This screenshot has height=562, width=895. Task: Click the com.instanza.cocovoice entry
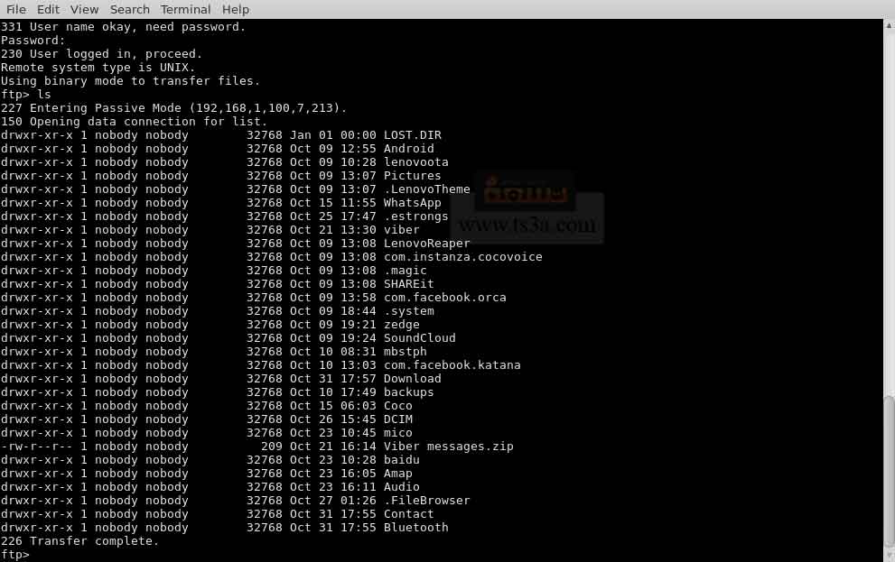463,257
